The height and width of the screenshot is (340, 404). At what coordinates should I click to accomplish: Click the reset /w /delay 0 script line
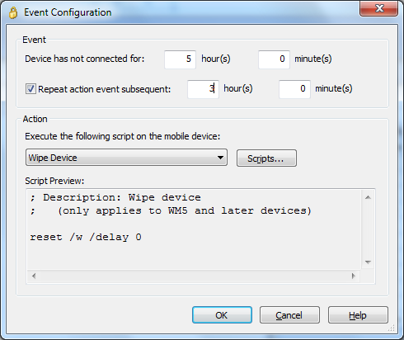click(86, 237)
